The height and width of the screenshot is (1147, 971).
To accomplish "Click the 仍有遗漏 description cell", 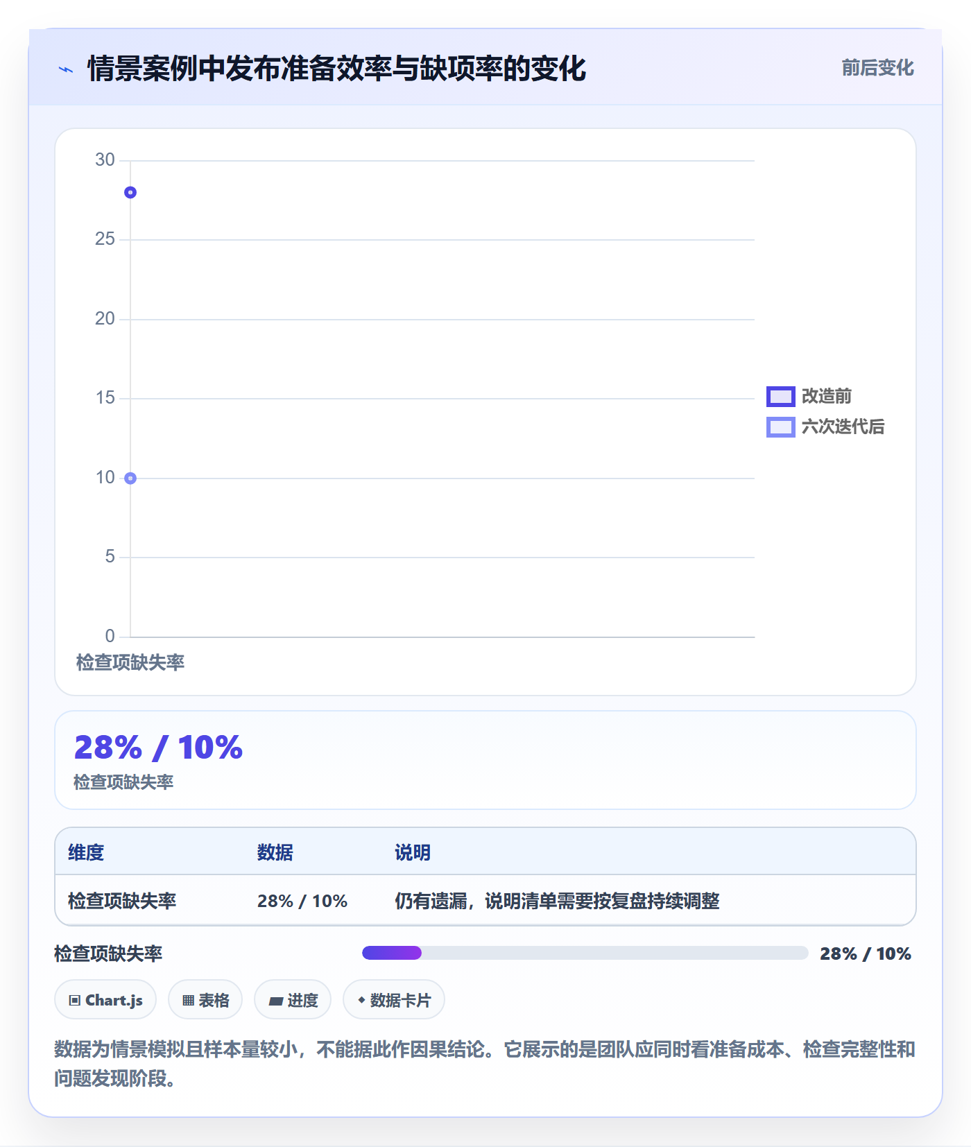I will (x=557, y=901).
